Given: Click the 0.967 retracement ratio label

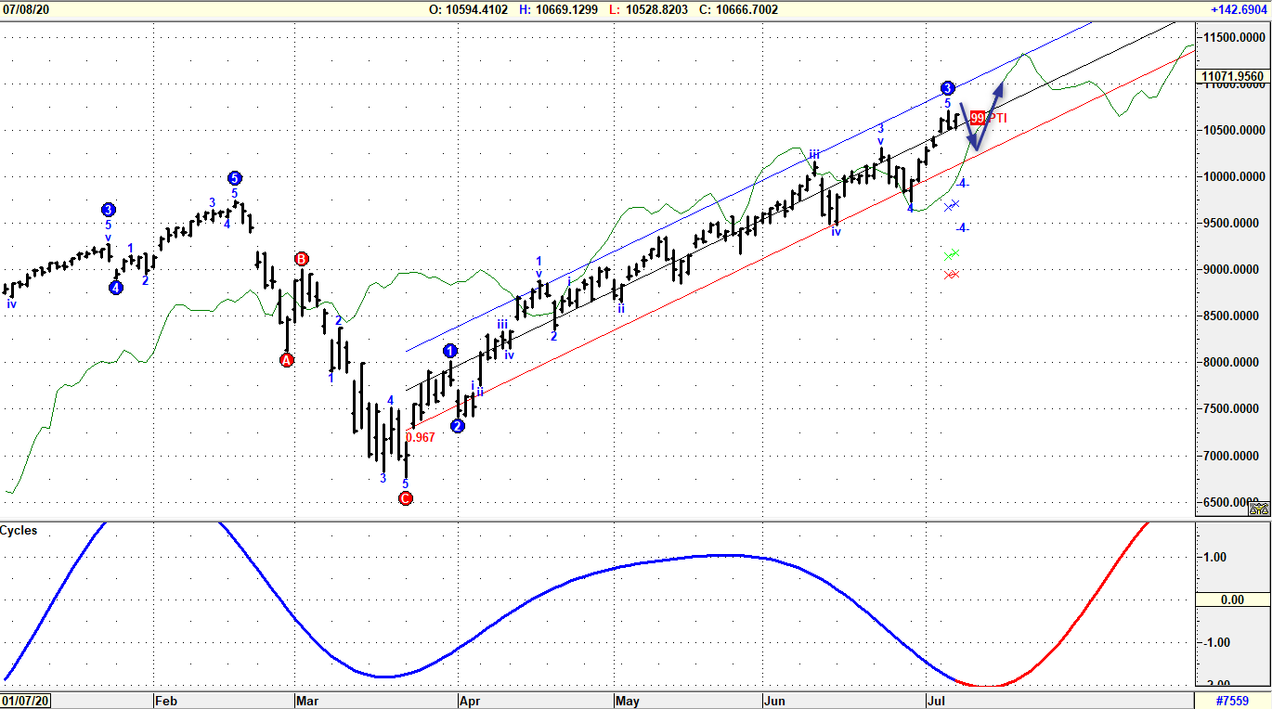Looking at the screenshot, I should 421,437.
